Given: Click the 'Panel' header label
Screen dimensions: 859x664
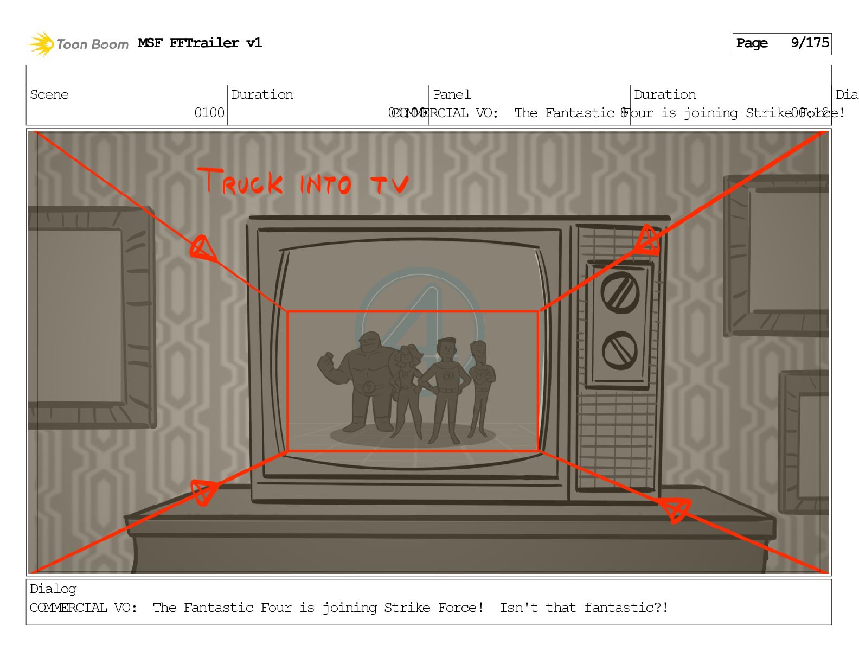Looking at the screenshot, I should click(452, 94).
